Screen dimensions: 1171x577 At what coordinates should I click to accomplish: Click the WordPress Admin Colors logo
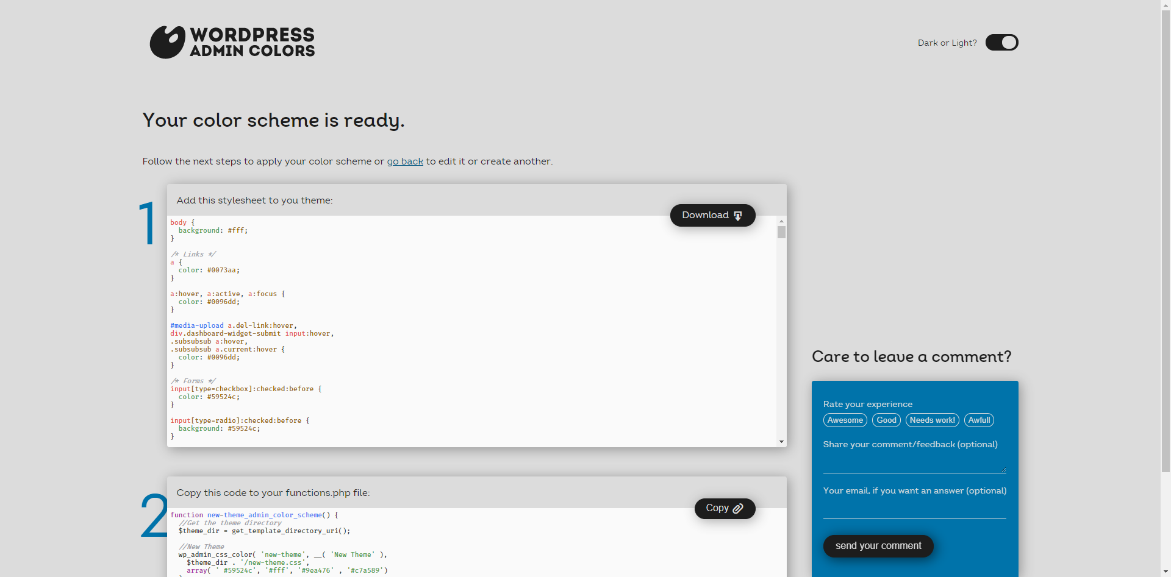click(x=232, y=42)
